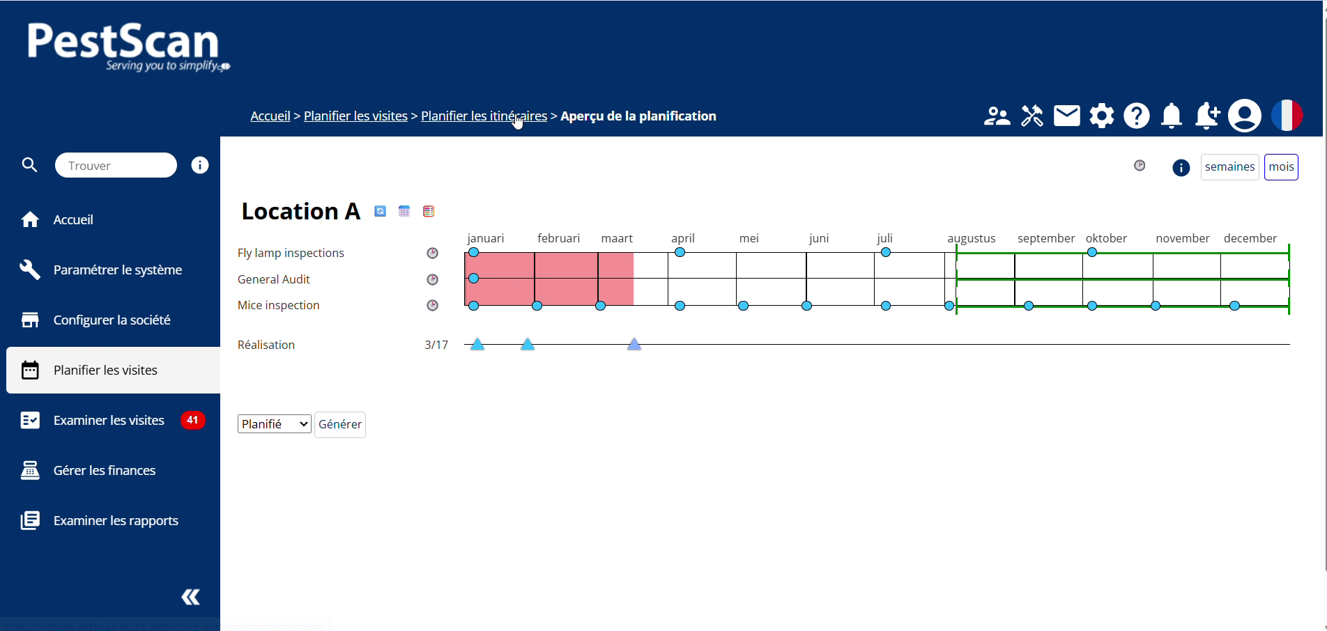The height and width of the screenshot is (631, 1327).
Task: Click the clock icon for Mice inspection
Action: point(433,305)
